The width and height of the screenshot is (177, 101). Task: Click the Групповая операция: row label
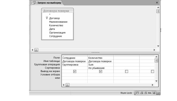pyautogui.click(x=47, y=65)
